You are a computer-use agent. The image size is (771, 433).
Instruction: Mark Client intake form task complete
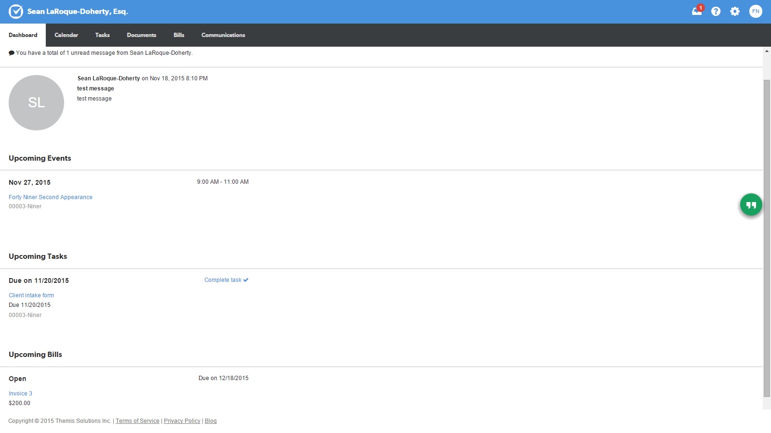(226, 280)
